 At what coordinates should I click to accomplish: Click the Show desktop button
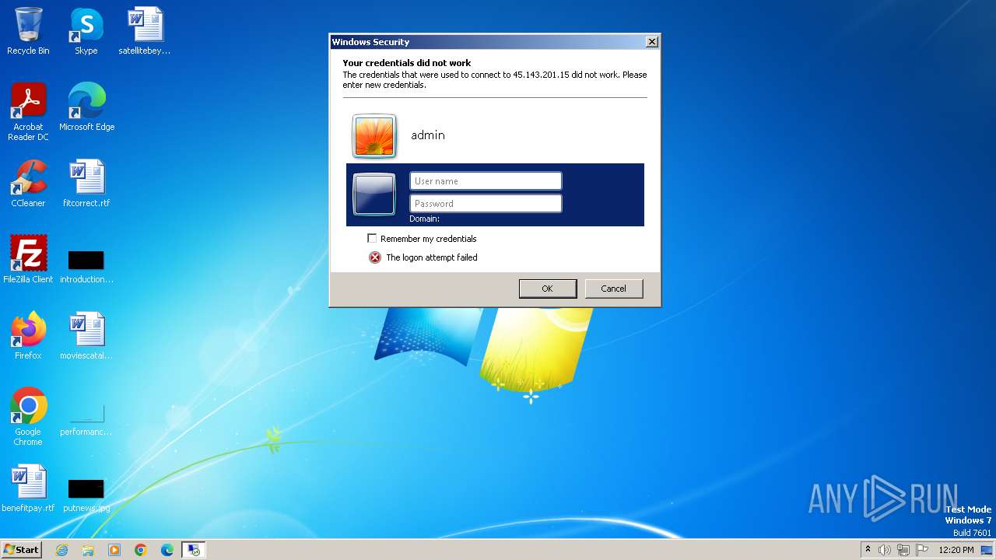tap(987, 550)
